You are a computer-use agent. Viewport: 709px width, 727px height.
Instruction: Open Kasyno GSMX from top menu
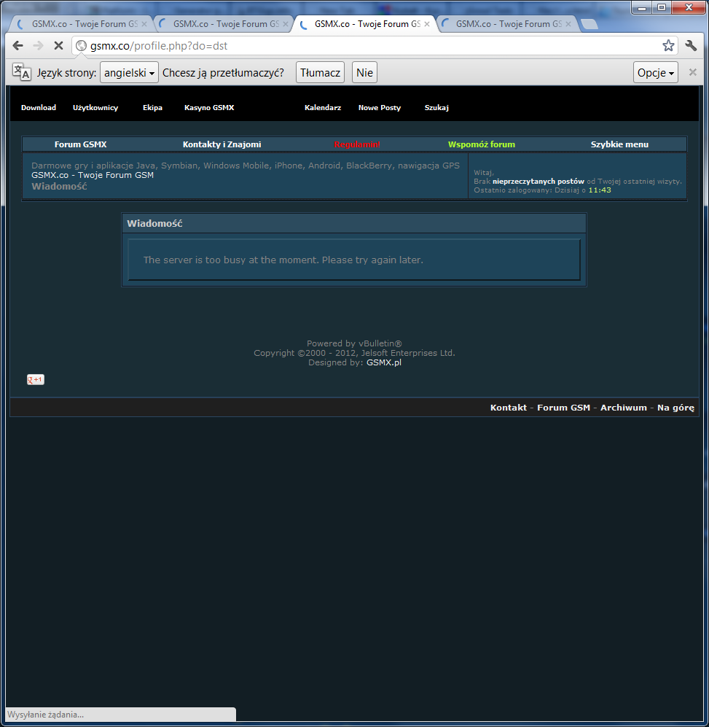point(209,108)
